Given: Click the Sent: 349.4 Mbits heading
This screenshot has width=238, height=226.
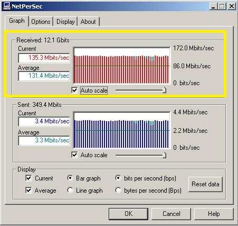Looking at the screenshot, I should 40,105.
